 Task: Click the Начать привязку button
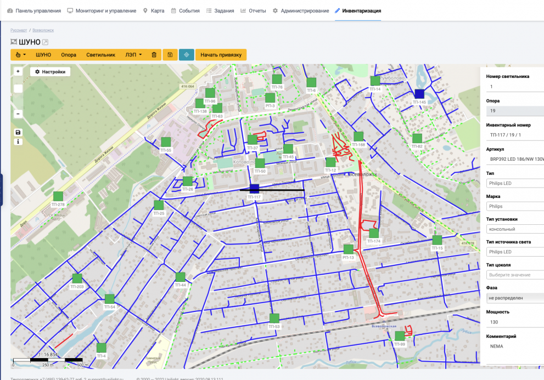point(221,55)
